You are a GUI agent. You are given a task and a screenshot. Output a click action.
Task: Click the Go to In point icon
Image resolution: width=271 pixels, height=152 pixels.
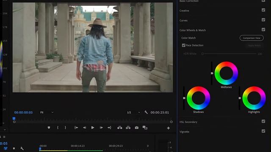(76, 128)
